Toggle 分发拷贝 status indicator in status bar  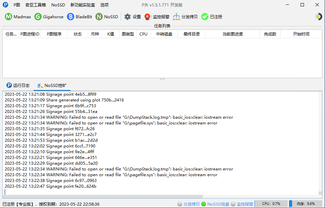point(180,204)
